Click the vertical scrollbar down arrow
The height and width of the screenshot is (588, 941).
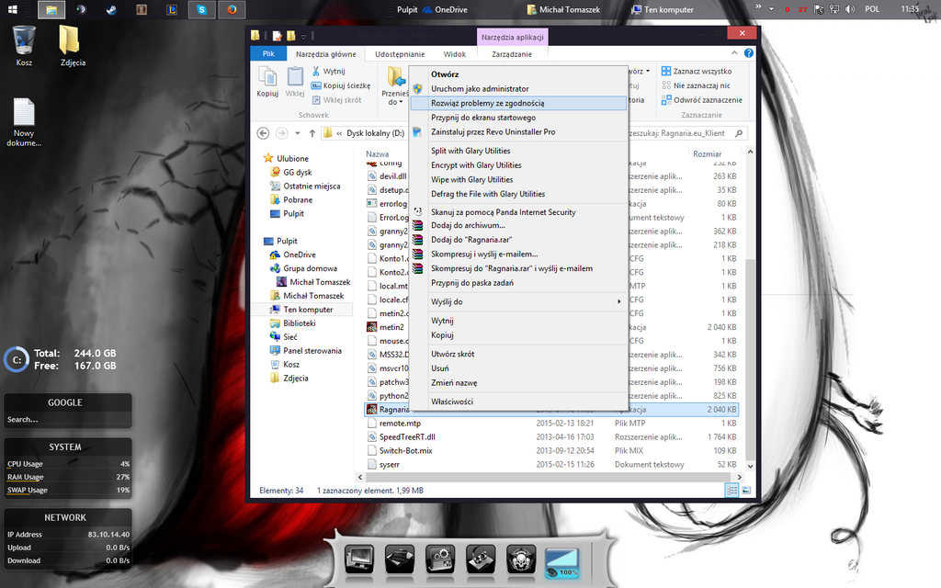(750, 466)
